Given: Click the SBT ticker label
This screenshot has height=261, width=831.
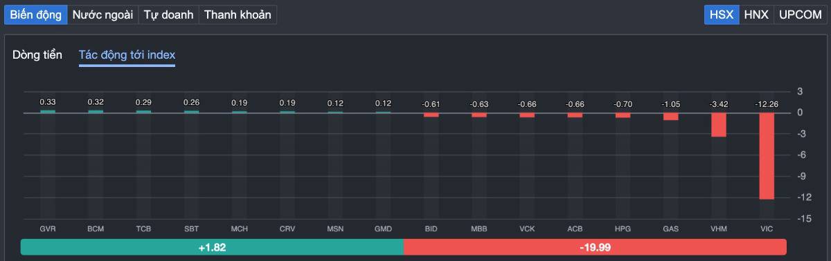Looking at the screenshot, I should coord(191,229).
